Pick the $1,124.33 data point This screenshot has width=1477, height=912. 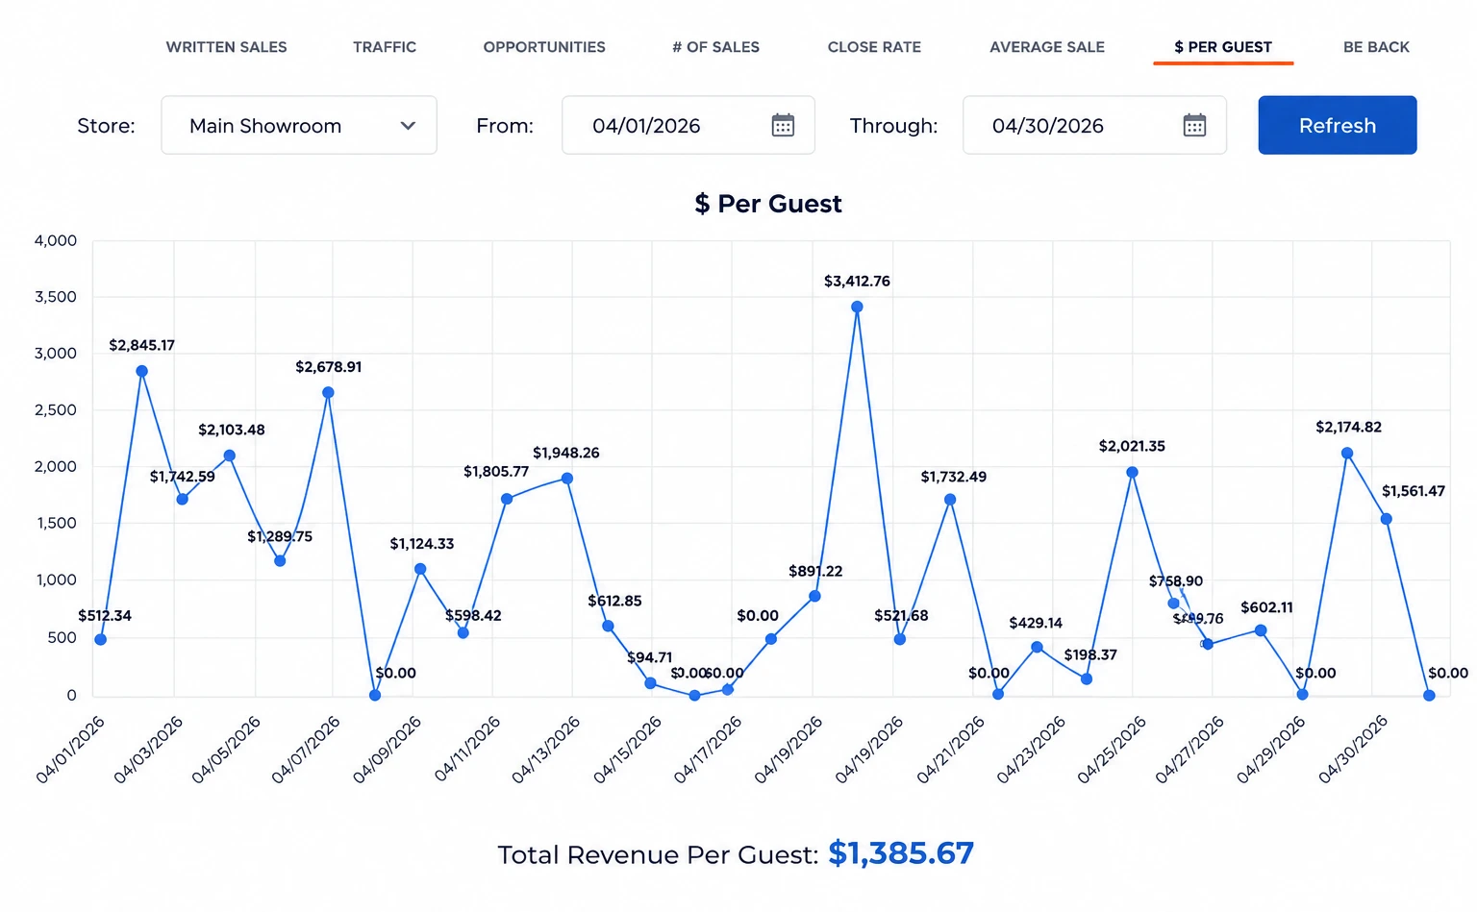[420, 569]
